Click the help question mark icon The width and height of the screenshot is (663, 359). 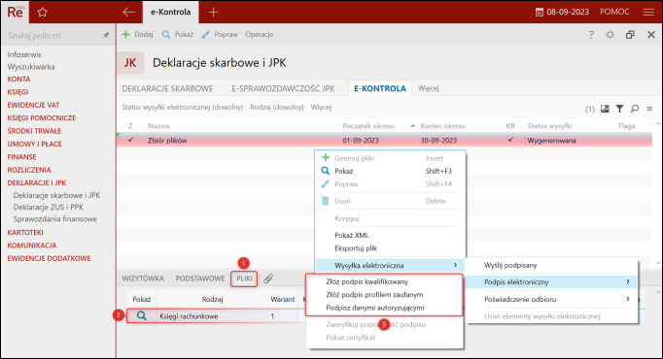tap(591, 35)
